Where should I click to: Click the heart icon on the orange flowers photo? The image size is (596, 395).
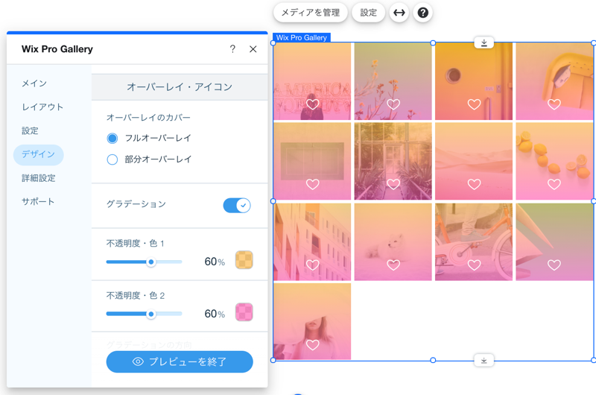point(393,104)
